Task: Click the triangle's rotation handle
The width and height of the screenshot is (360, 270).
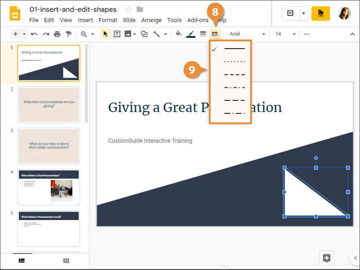Action: point(316,158)
